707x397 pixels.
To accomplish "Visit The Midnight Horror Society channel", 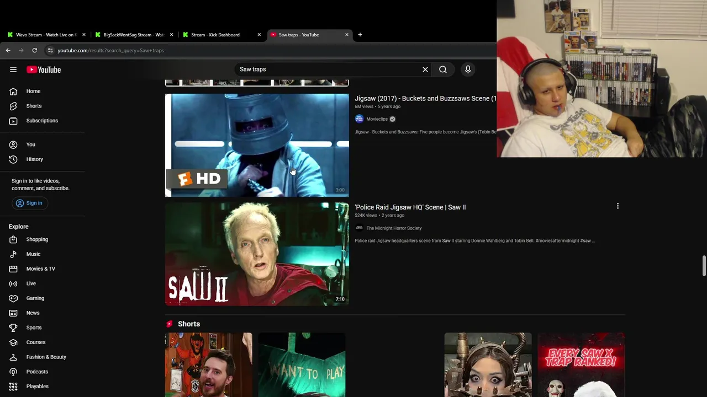I will click(x=394, y=228).
